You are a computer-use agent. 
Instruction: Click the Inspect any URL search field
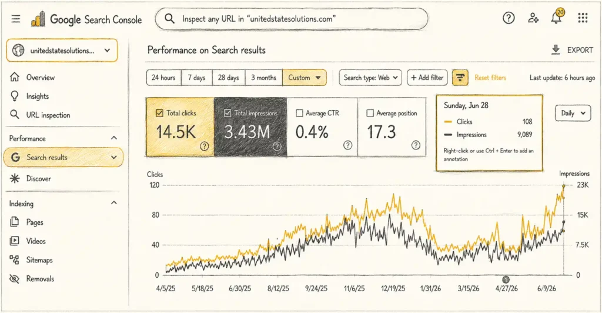click(292, 19)
